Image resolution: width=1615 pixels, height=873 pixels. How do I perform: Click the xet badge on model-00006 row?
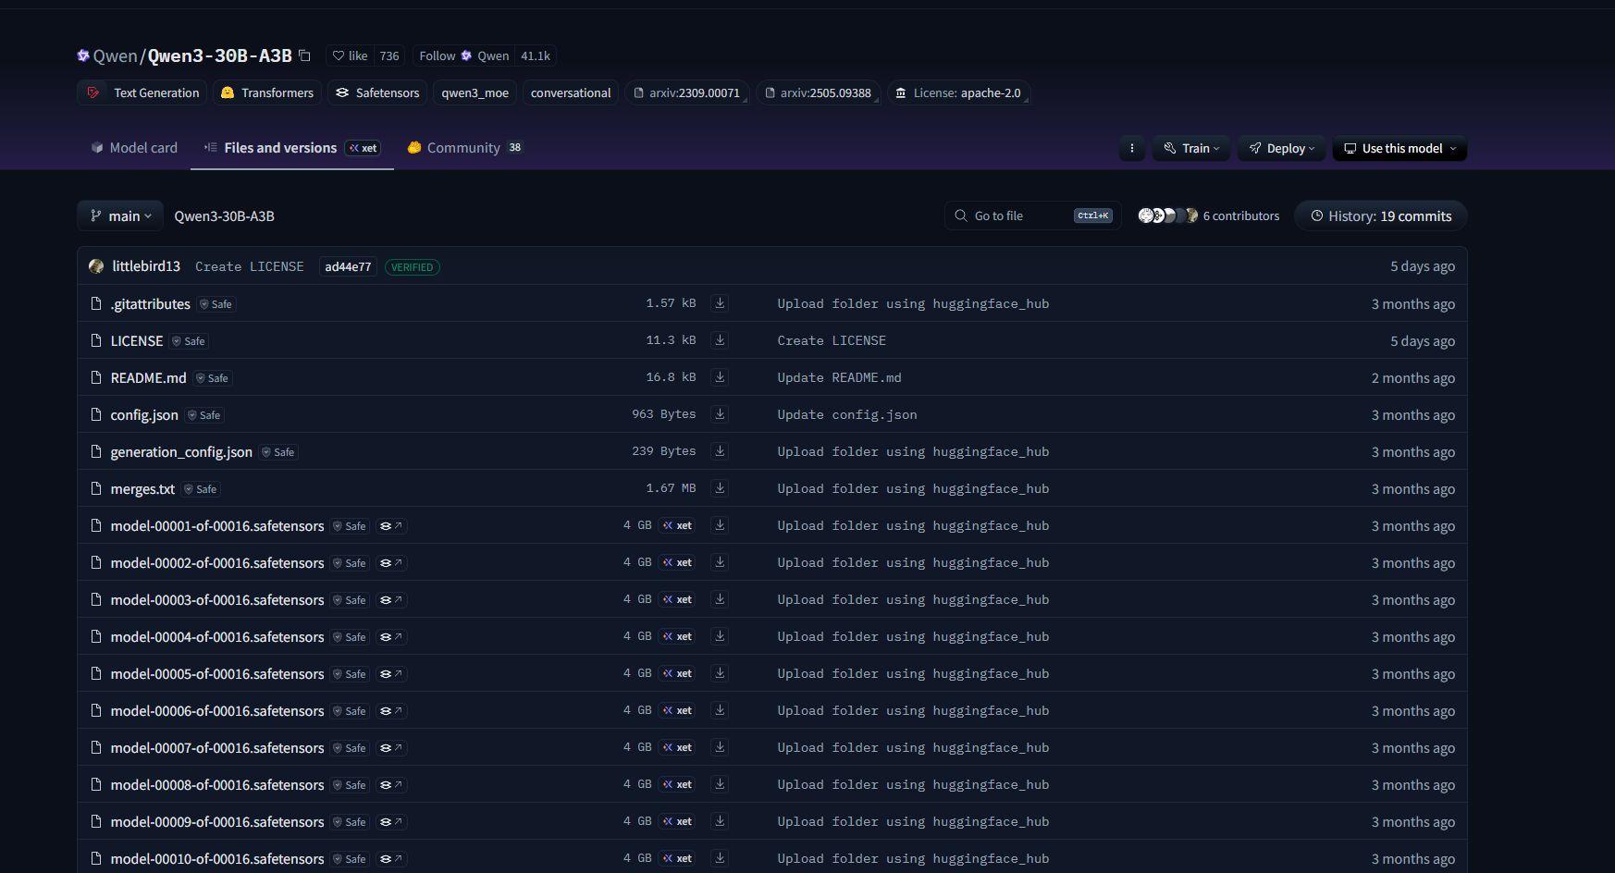(x=678, y=710)
